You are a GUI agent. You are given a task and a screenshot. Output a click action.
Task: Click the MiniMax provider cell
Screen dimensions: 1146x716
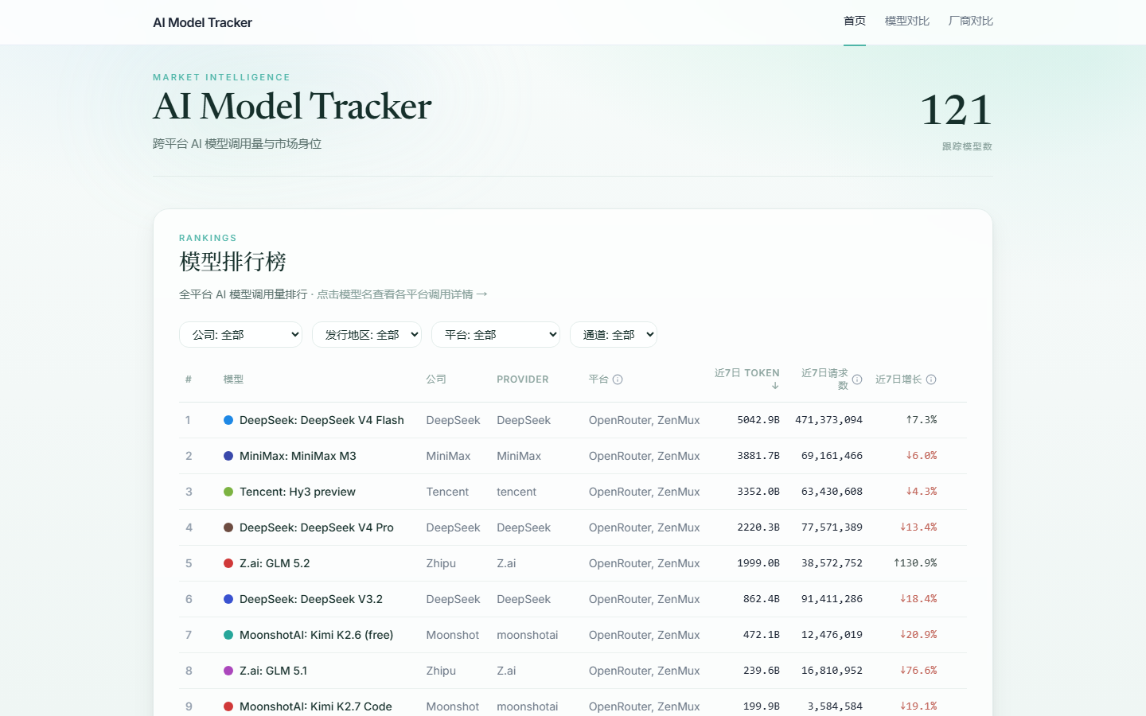click(x=519, y=456)
